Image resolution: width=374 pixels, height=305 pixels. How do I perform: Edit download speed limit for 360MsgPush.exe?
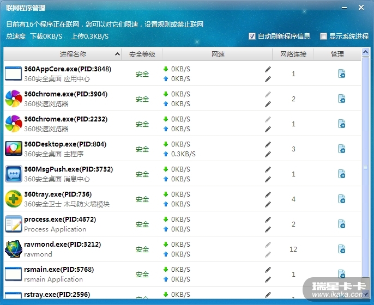pos(268,169)
